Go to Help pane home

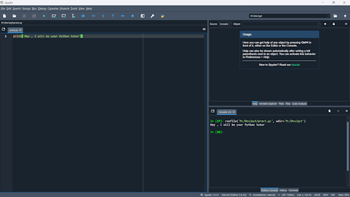325,24
